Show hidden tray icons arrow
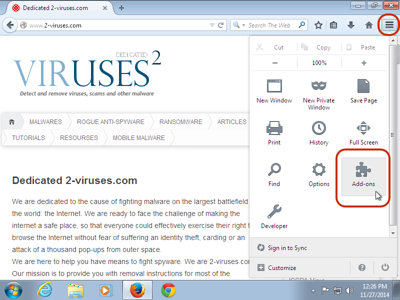400x300 pixels. [x=313, y=290]
